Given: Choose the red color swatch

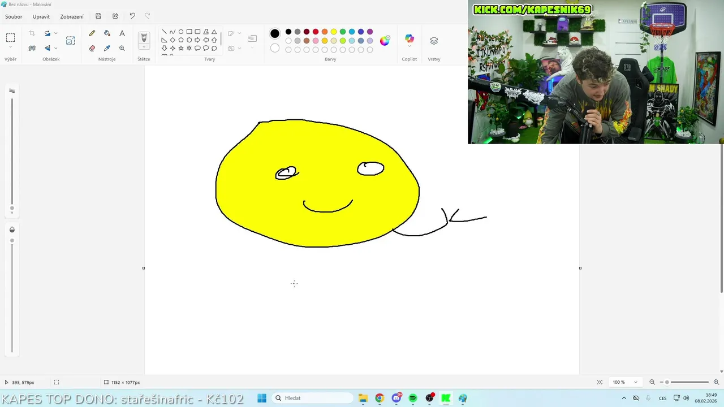Looking at the screenshot, I should coord(316,32).
